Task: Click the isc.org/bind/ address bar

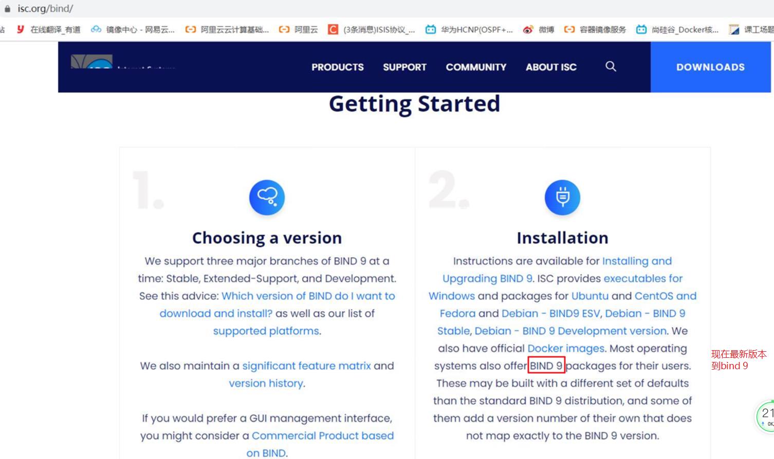Action: pos(45,9)
